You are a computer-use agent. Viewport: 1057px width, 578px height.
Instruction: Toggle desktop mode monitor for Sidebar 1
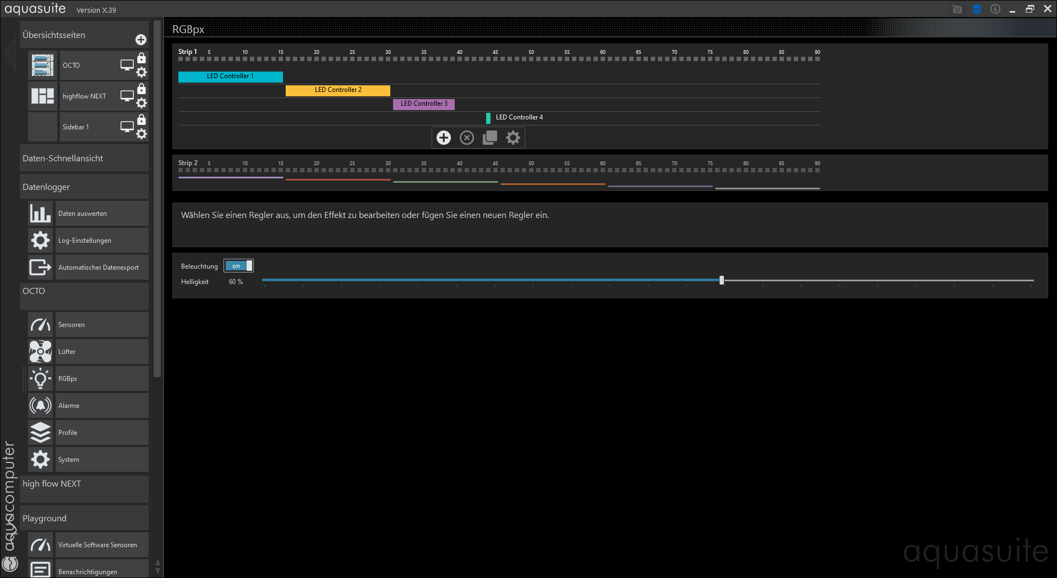coord(127,127)
